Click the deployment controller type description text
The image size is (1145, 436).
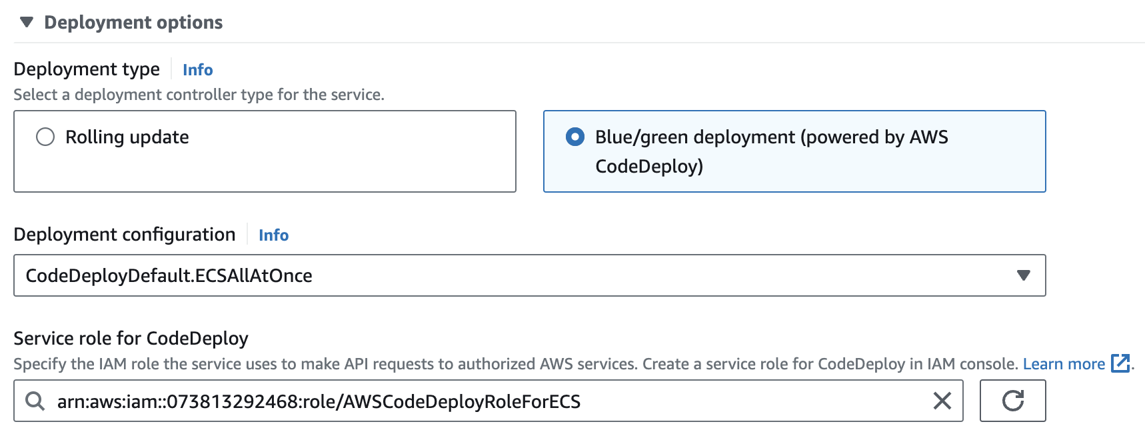tap(199, 95)
